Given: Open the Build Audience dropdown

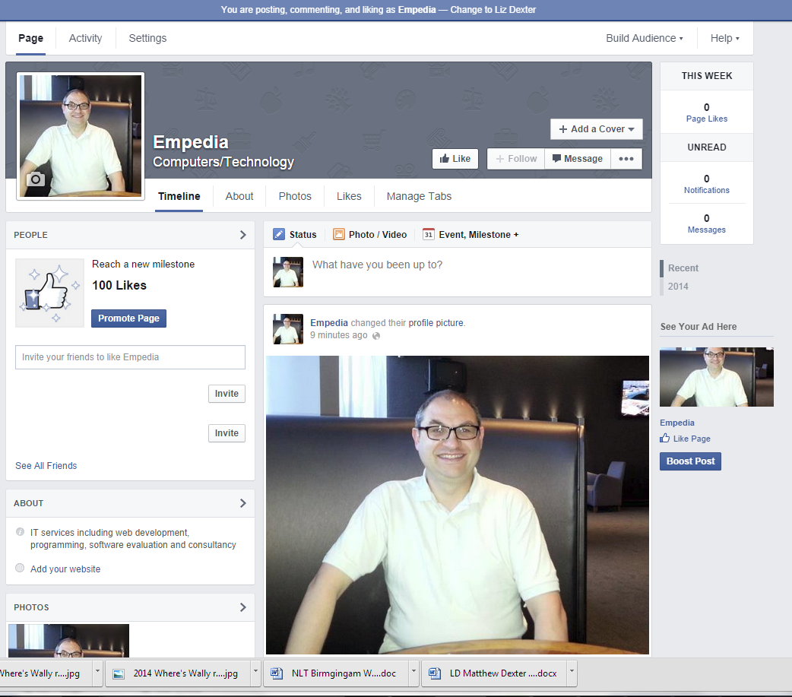Looking at the screenshot, I should pos(644,38).
